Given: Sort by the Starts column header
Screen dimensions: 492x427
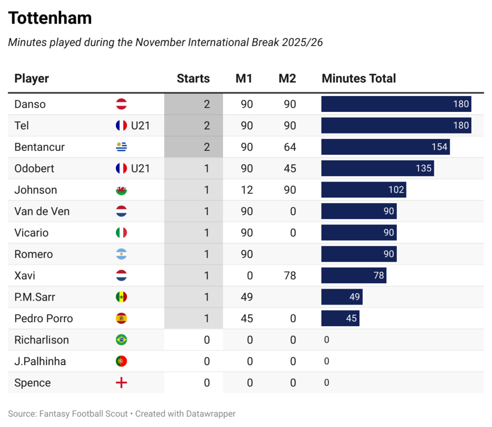Looking at the screenshot, I should click(193, 79).
